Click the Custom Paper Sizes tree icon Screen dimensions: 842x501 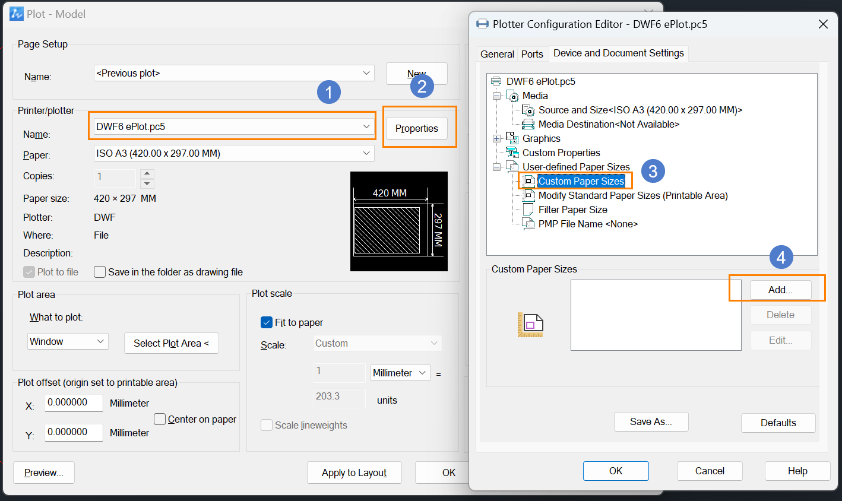click(x=528, y=181)
